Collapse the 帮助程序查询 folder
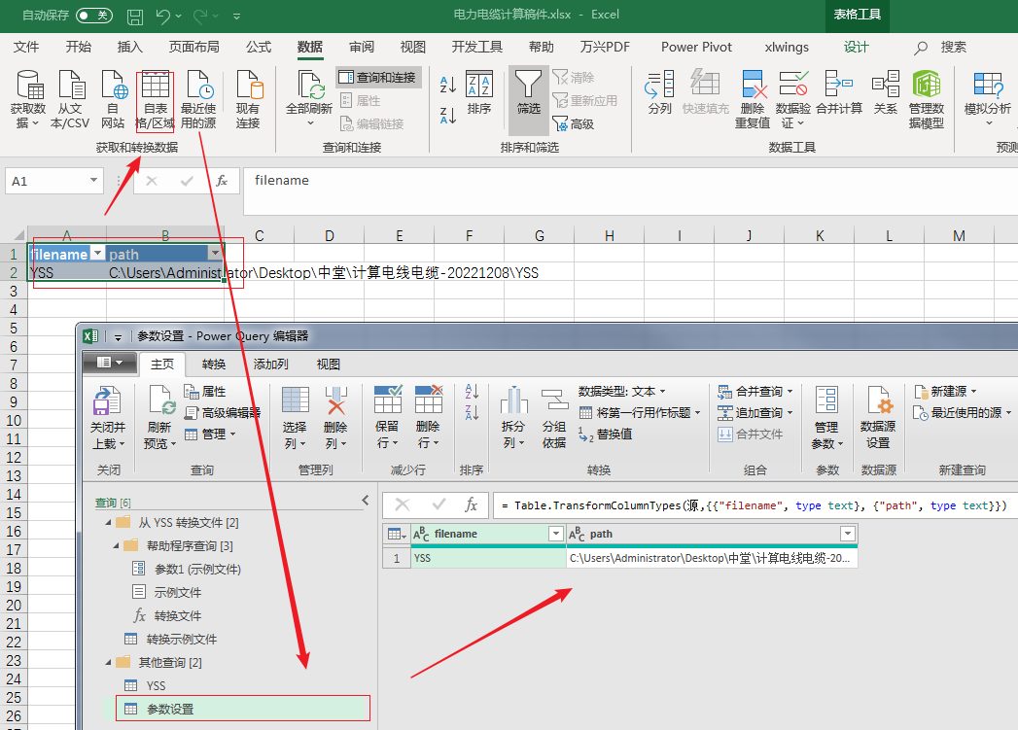This screenshot has width=1018, height=730. (x=116, y=545)
